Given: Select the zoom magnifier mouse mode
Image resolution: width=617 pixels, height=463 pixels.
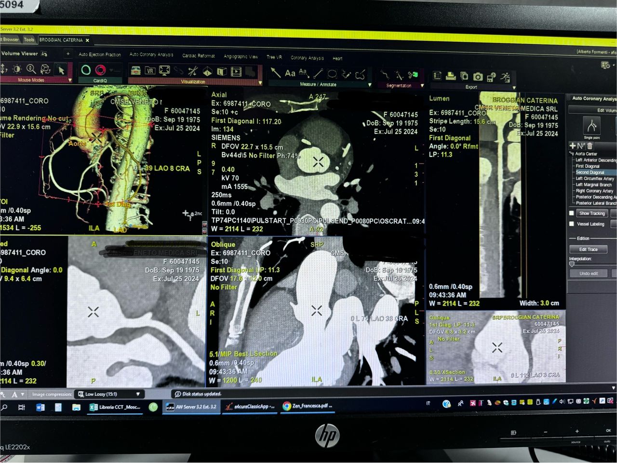Looking at the screenshot, I should point(31,69).
